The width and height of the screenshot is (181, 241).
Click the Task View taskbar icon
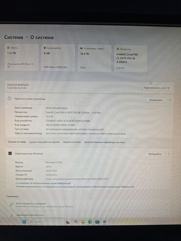pos(68,222)
